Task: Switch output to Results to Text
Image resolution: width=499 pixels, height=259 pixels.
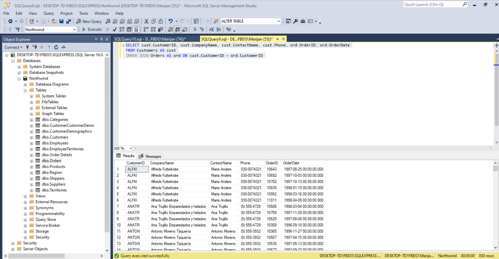Action: [170, 29]
